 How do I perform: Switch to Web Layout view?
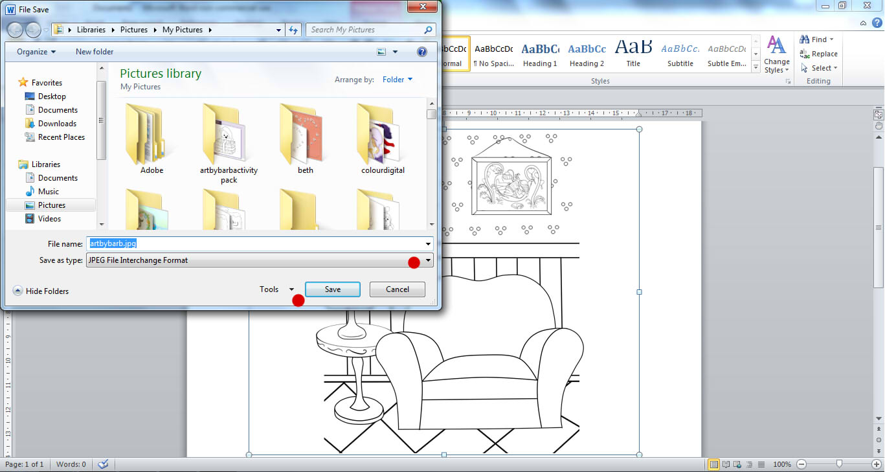(x=736, y=464)
